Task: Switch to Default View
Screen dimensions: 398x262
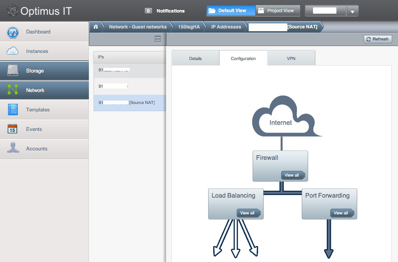Action: 231,11
